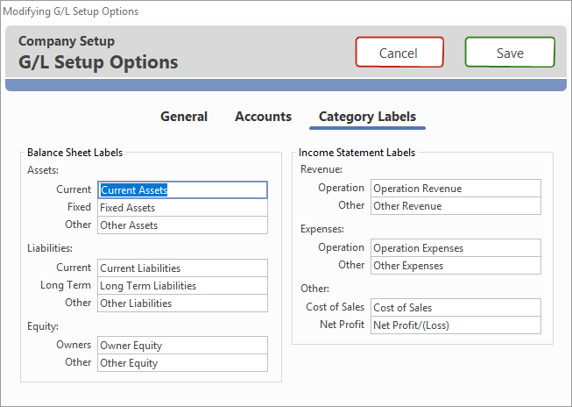The width and height of the screenshot is (572, 407).
Task: Edit the Fixed Assets label field
Action: click(182, 208)
